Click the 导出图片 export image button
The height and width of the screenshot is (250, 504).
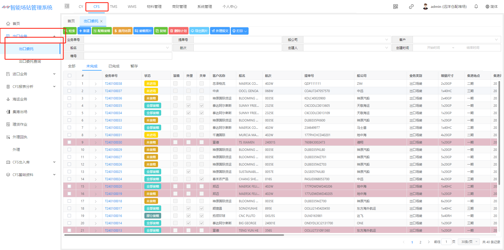point(199,31)
